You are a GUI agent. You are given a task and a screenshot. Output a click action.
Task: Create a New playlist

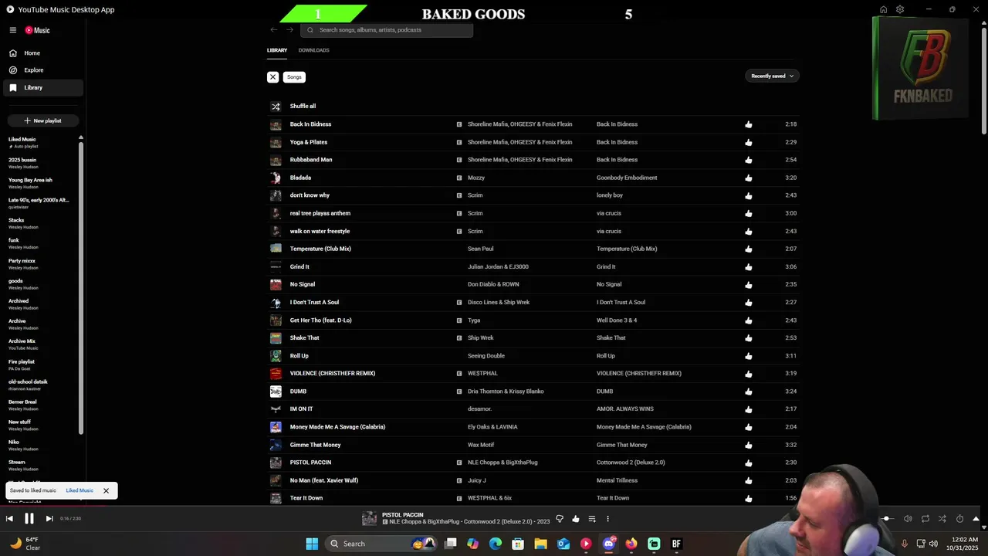click(42, 120)
